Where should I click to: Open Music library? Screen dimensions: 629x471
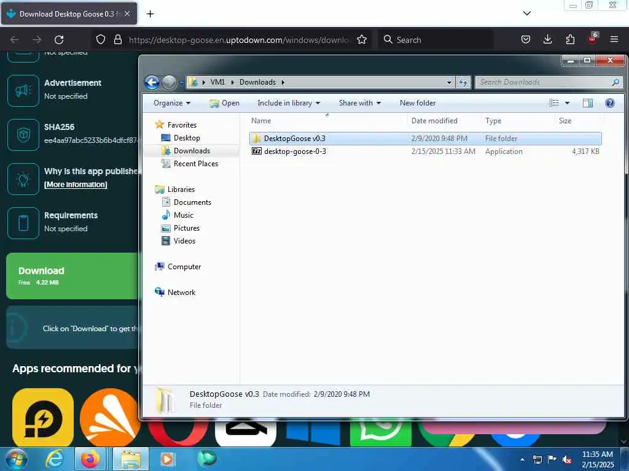click(183, 215)
